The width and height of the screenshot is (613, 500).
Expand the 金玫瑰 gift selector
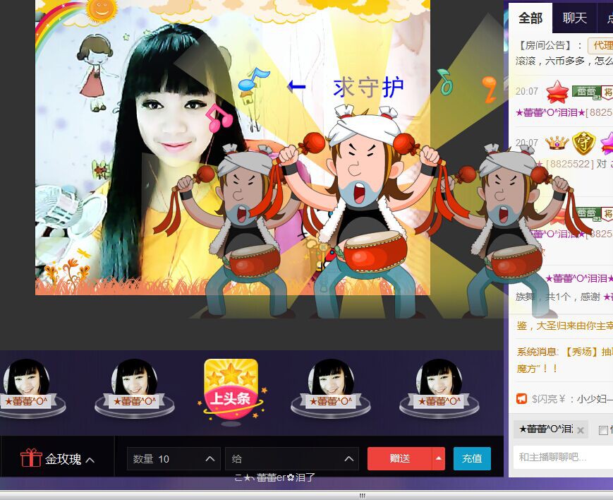point(90,460)
